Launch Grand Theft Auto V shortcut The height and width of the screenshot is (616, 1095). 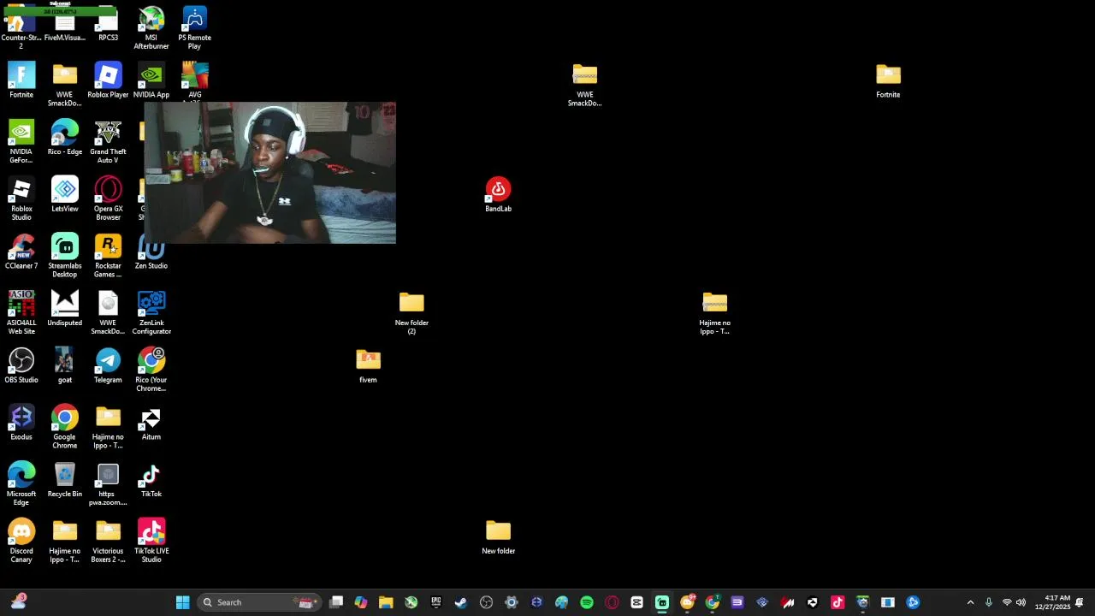pos(108,142)
